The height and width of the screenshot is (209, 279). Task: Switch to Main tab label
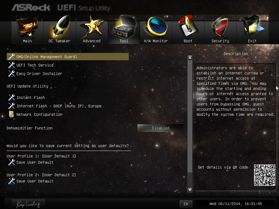tap(27, 41)
